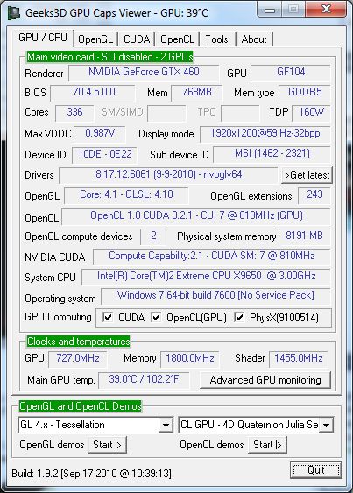This screenshot has width=353, height=493.
Task: Click the Build: 1.9.2 status text
Action: pyautogui.click(x=91, y=473)
